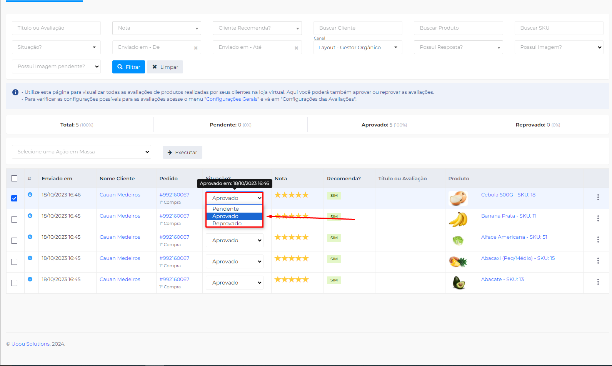Image resolution: width=612 pixels, height=366 pixels.
Task: Check the Banana Prata row checkbox
Action: point(14,220)
